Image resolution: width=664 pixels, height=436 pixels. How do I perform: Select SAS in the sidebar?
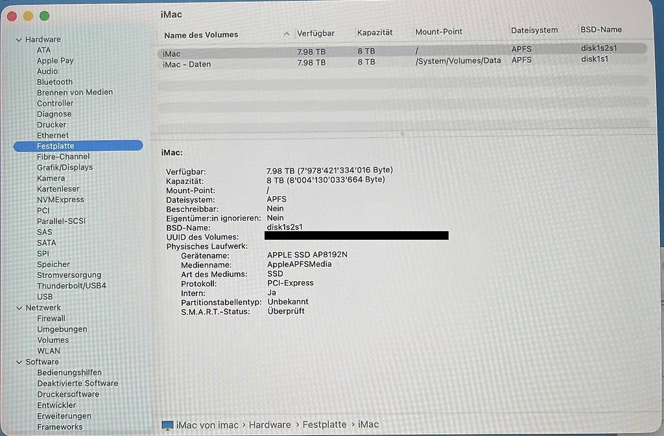tap(44, 232)
